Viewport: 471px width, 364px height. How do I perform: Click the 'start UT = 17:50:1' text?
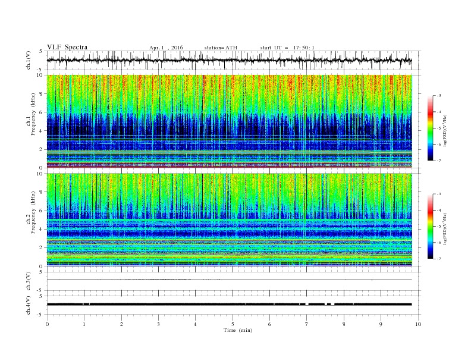click(x=287, y=48)
